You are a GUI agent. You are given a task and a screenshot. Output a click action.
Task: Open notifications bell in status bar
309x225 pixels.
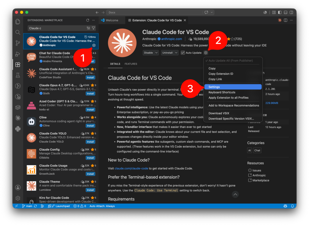(x=292, y=206)
